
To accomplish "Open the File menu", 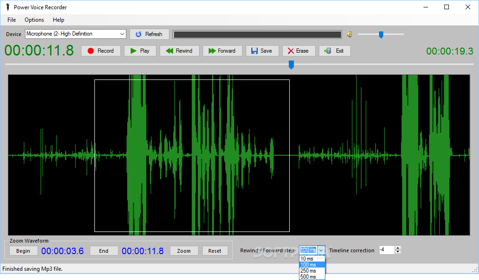I will (x=12, y=20).
